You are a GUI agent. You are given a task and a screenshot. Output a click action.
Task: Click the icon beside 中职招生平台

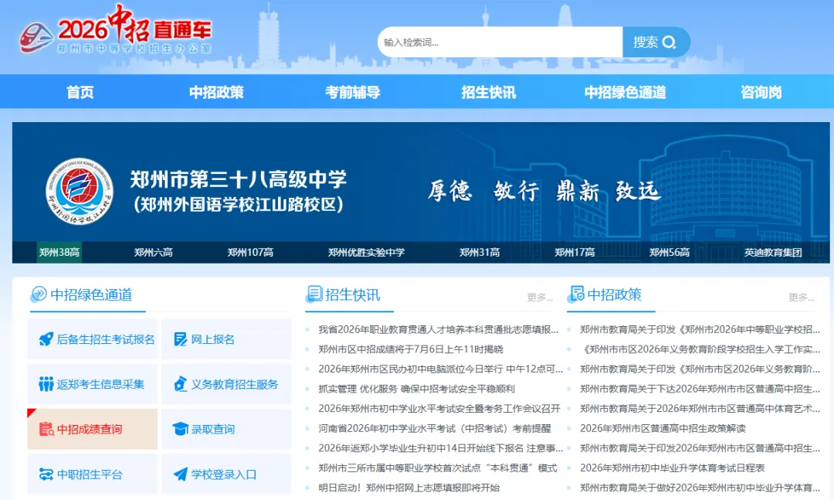click(46, 474)
